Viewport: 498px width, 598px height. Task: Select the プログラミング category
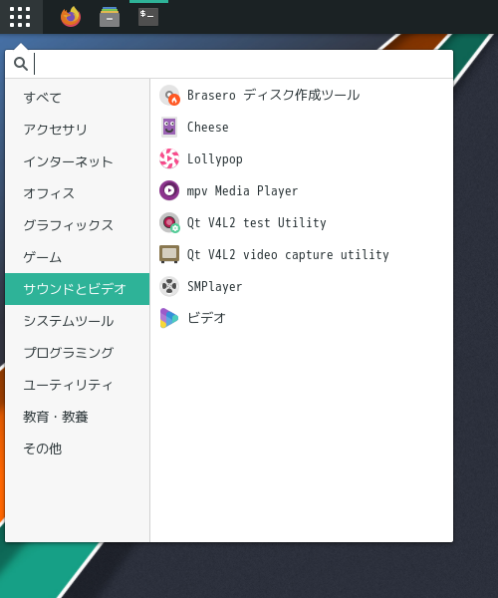pyautogui.click(x=78, y=353)
